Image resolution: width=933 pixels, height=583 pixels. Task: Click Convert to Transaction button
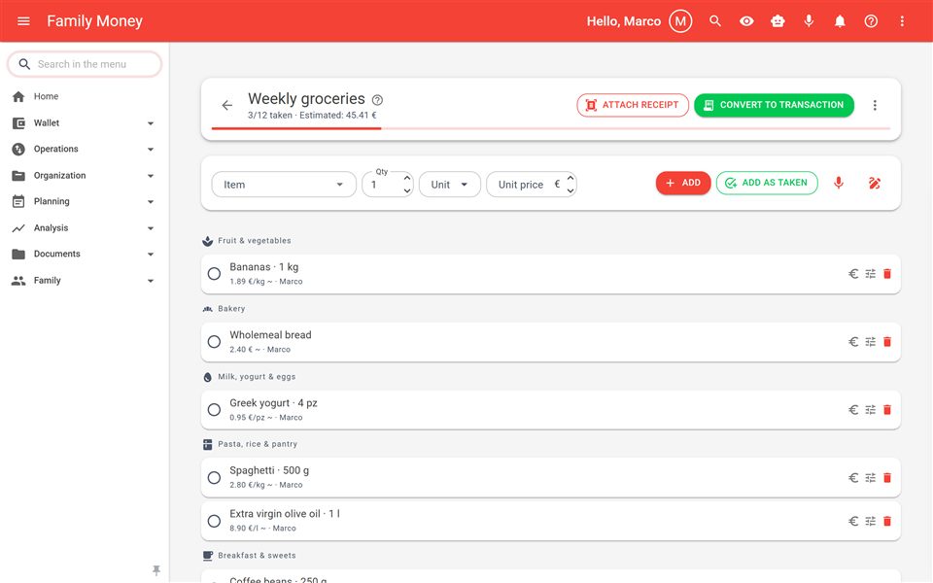coord(774,105)
